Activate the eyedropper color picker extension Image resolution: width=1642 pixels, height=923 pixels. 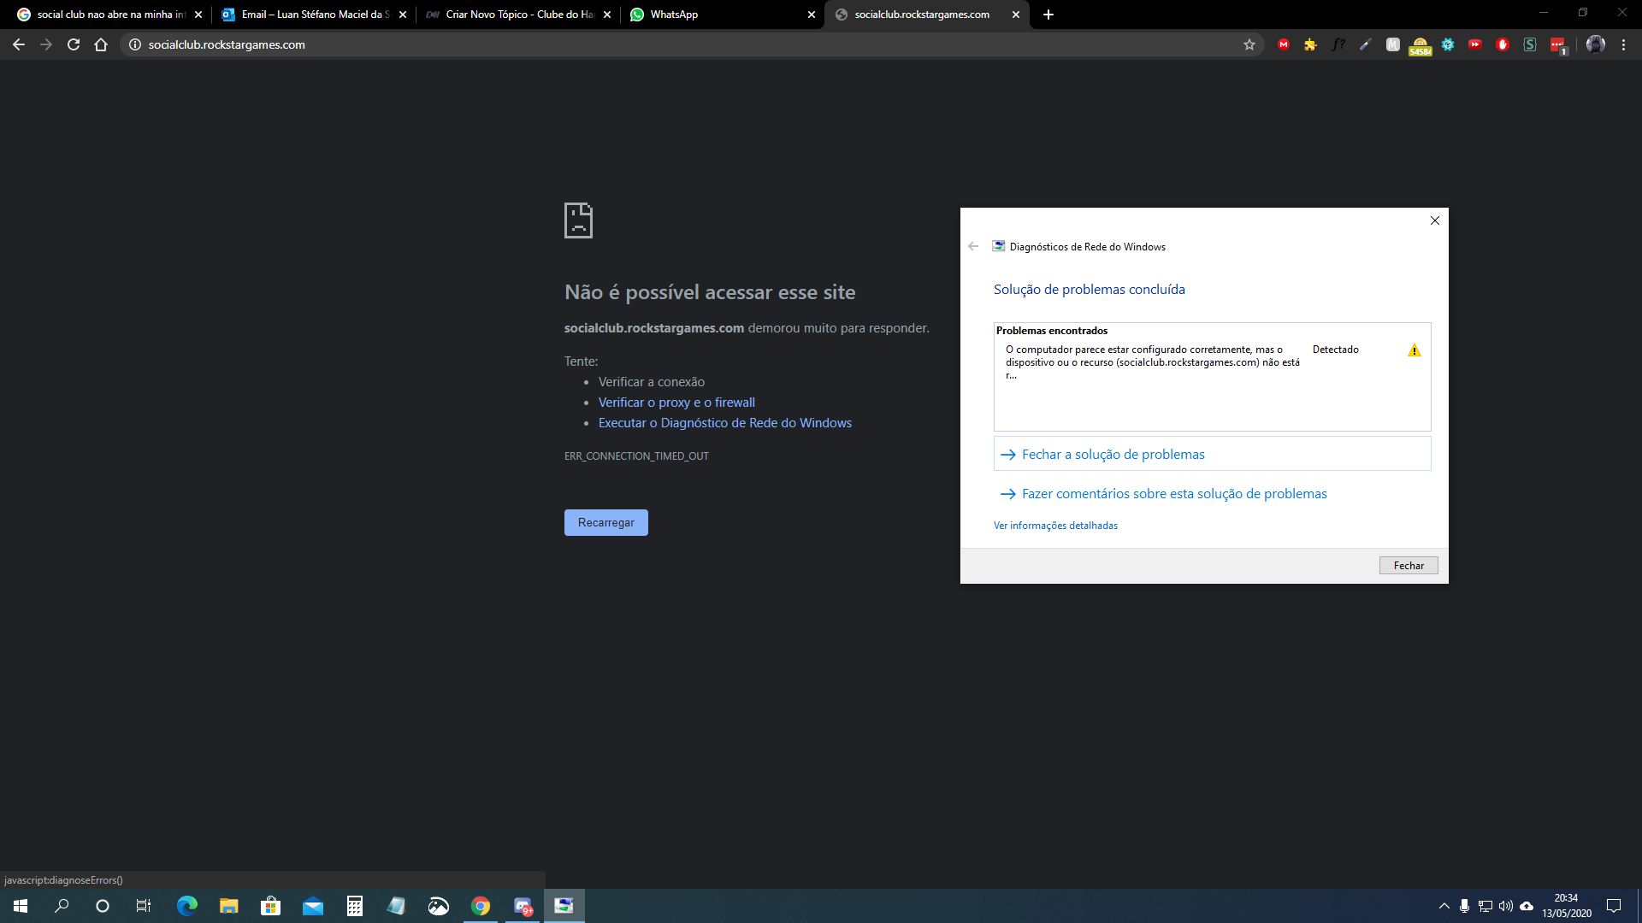tap(1366, 44)
